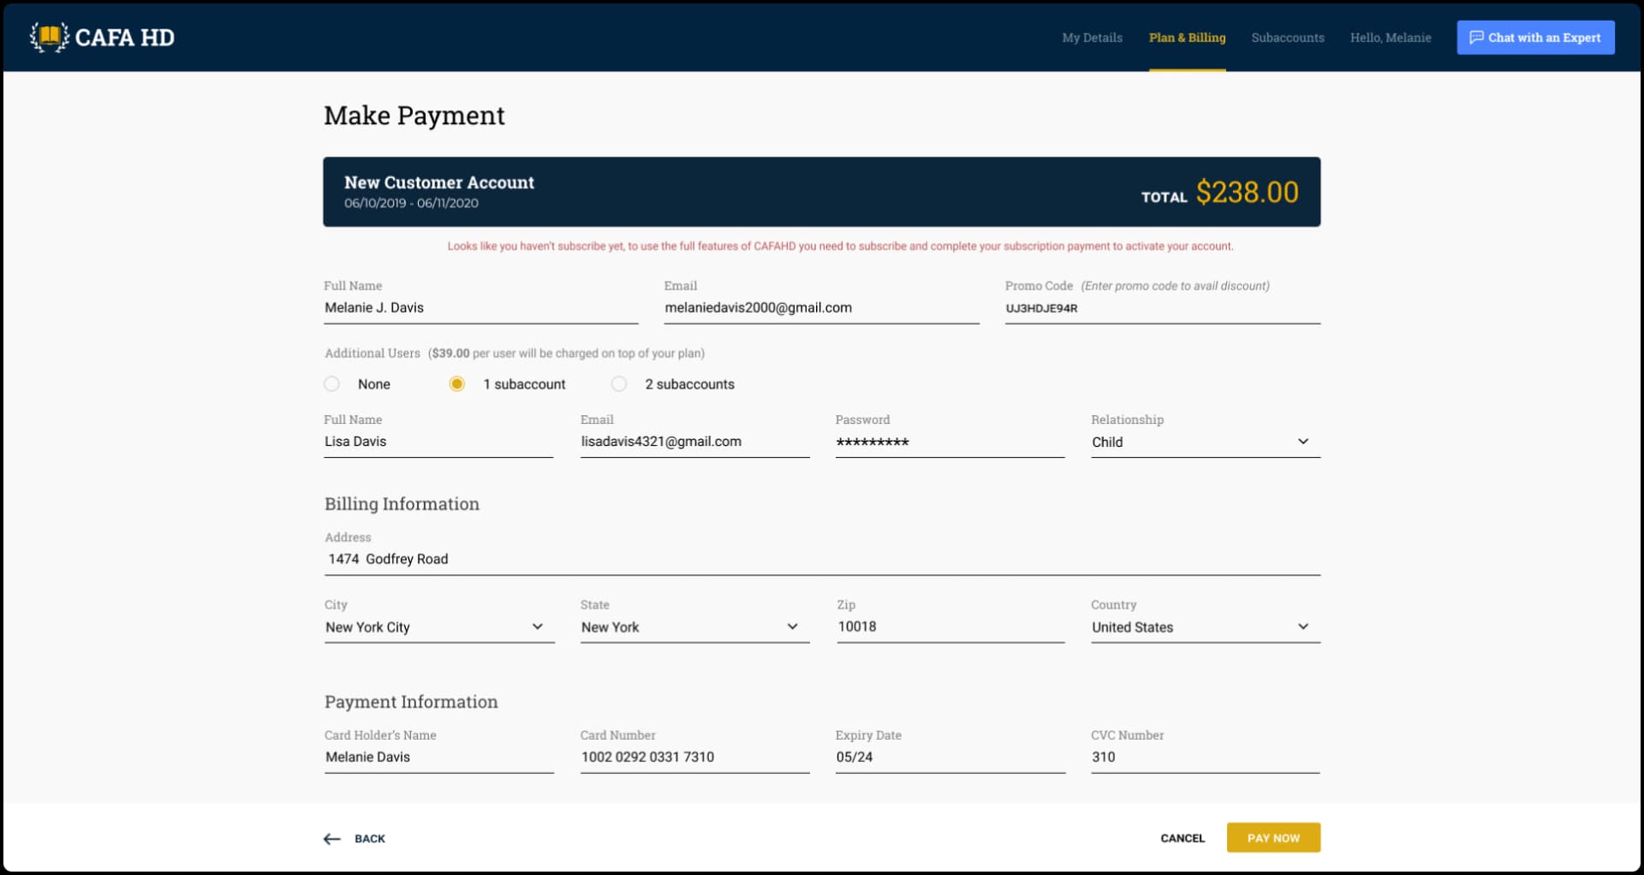
Task: Click Chat with an Expert
Action: pyautogui.click(x=1535, y=37)
